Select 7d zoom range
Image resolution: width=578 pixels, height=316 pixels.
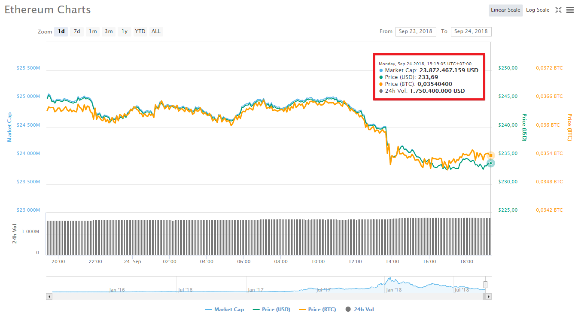pyautogui.click(x=77, y=31)
